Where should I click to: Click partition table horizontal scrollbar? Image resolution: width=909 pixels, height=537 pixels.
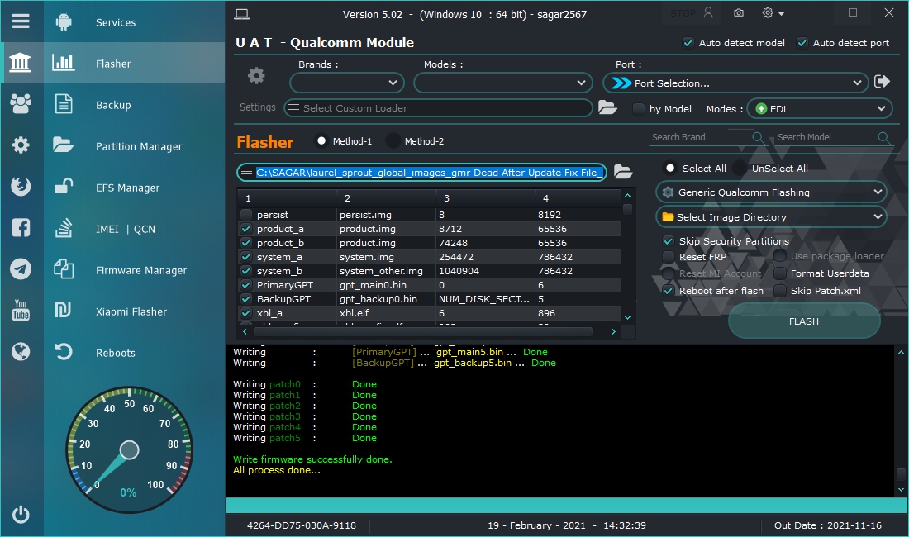pyautogui.click(x=423, y=331)
